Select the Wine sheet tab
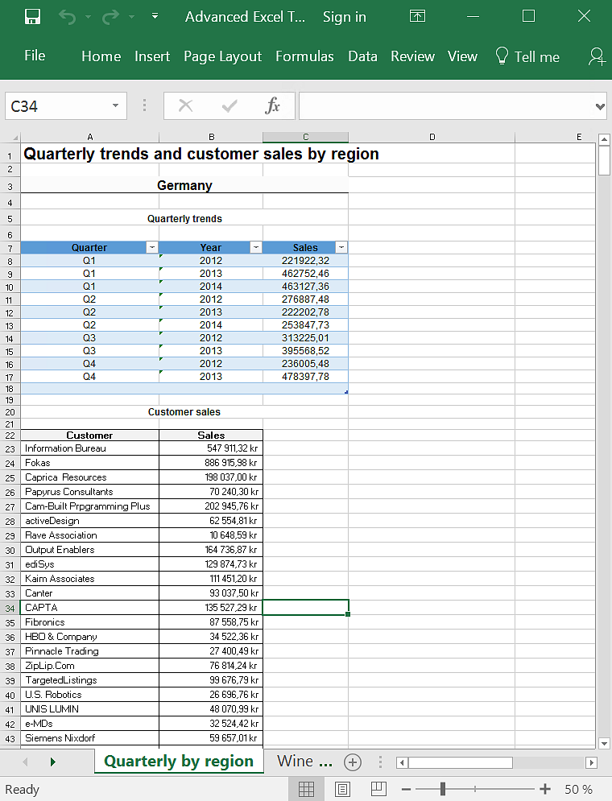Image resolution: width=612 pixels, height=801 pixels. (x=304, y=762)
